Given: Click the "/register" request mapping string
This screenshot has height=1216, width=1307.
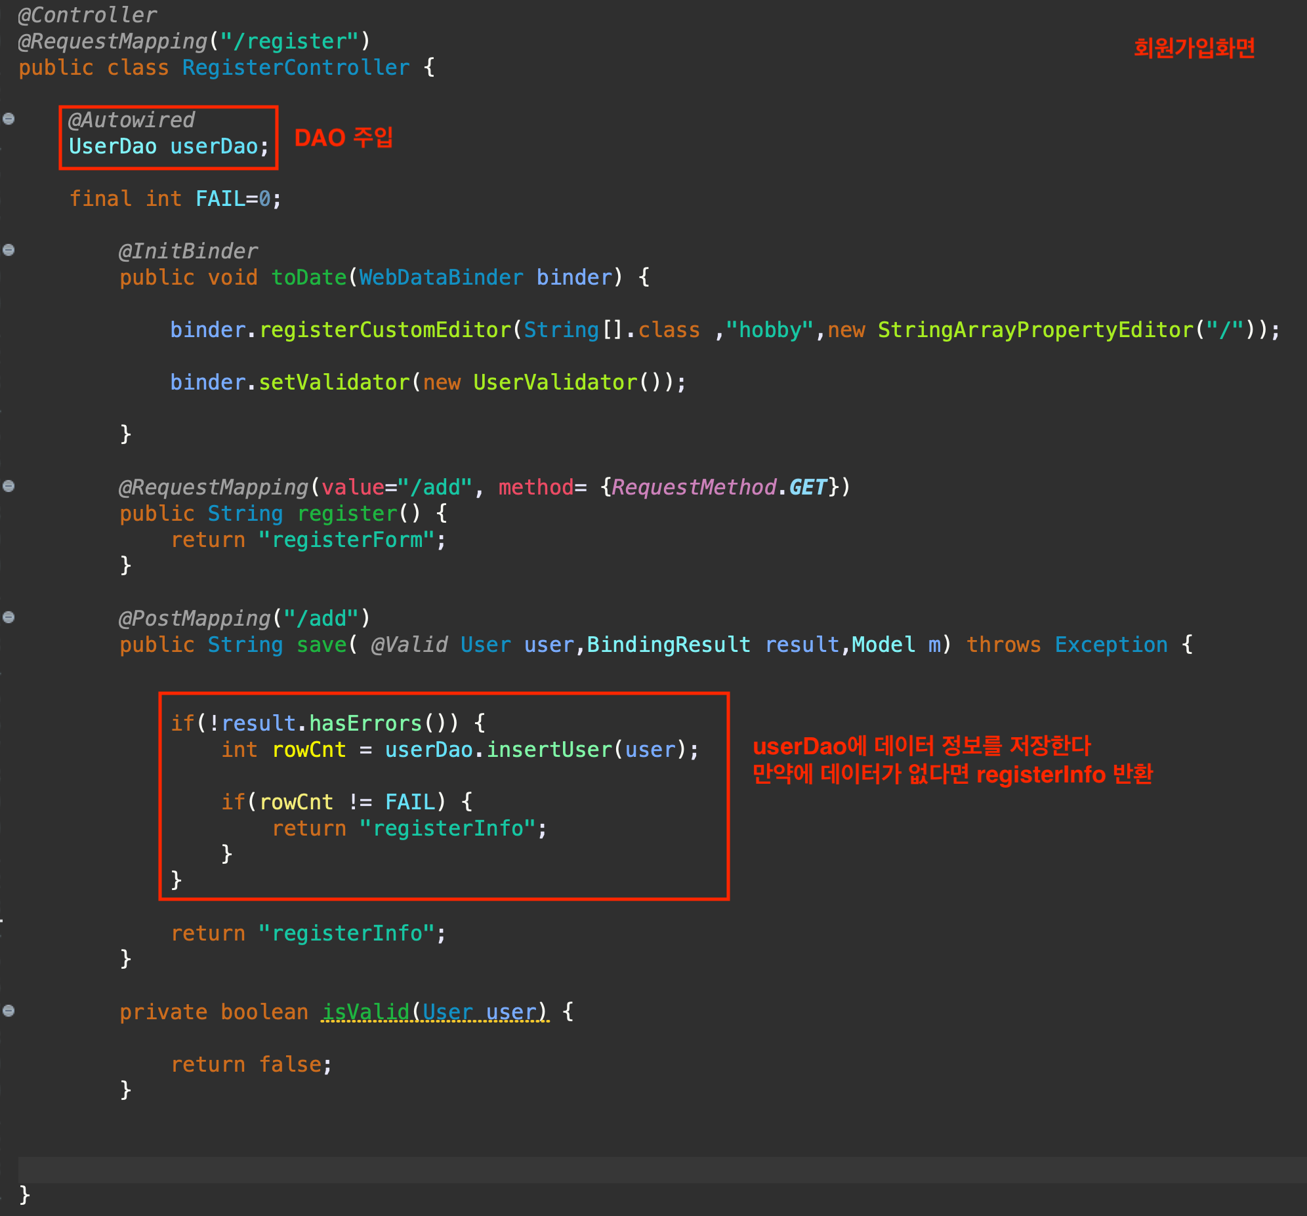Looking at the screenshot, I should click(289, 41).
